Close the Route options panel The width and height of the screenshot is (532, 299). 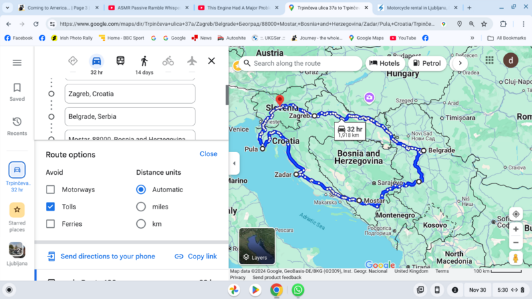tap(208, 153)
